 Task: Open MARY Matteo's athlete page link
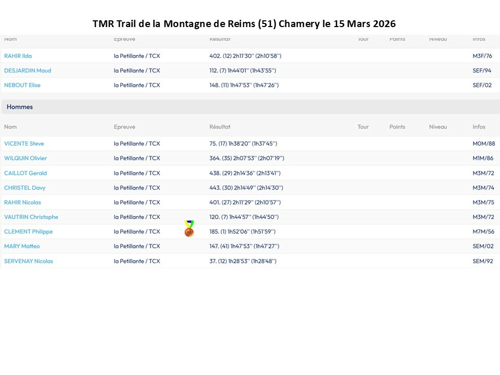(x=22, y=246)
